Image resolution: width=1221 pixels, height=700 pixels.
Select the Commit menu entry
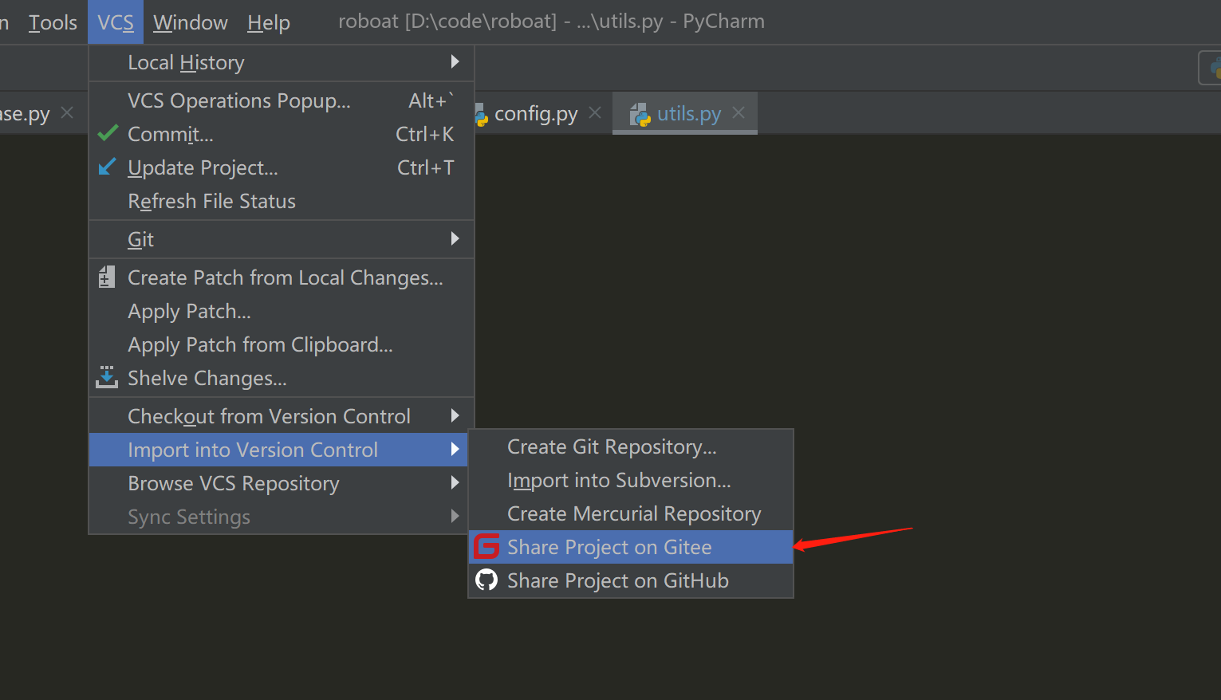tap(282, 134)
